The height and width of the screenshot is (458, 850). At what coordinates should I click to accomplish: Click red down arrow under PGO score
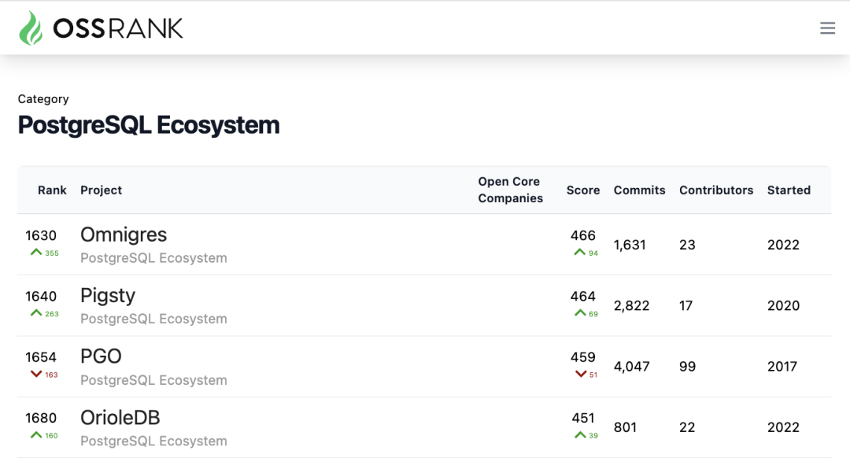click(581, 374)
